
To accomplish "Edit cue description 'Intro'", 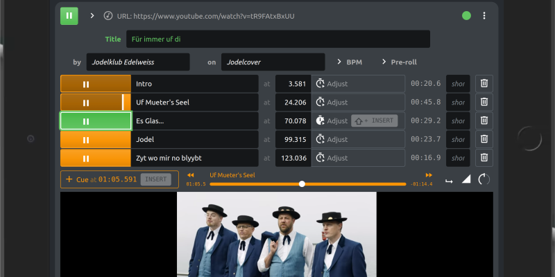I will pos(195,84).
